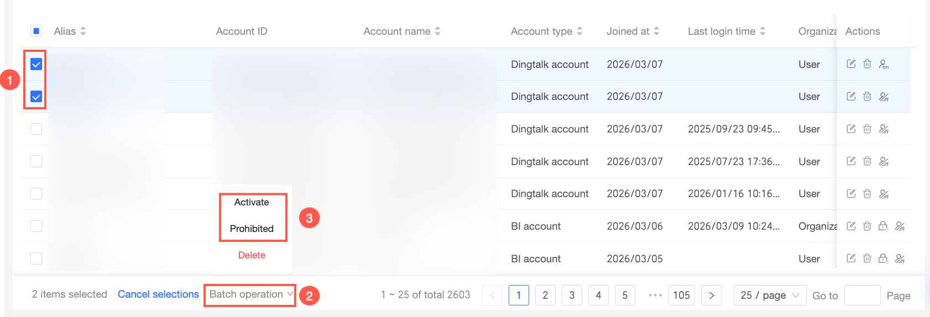Screen dimensions: 930x317
Task: Edit the row showing the user-on icon
Action: click(x=851, y=64)
